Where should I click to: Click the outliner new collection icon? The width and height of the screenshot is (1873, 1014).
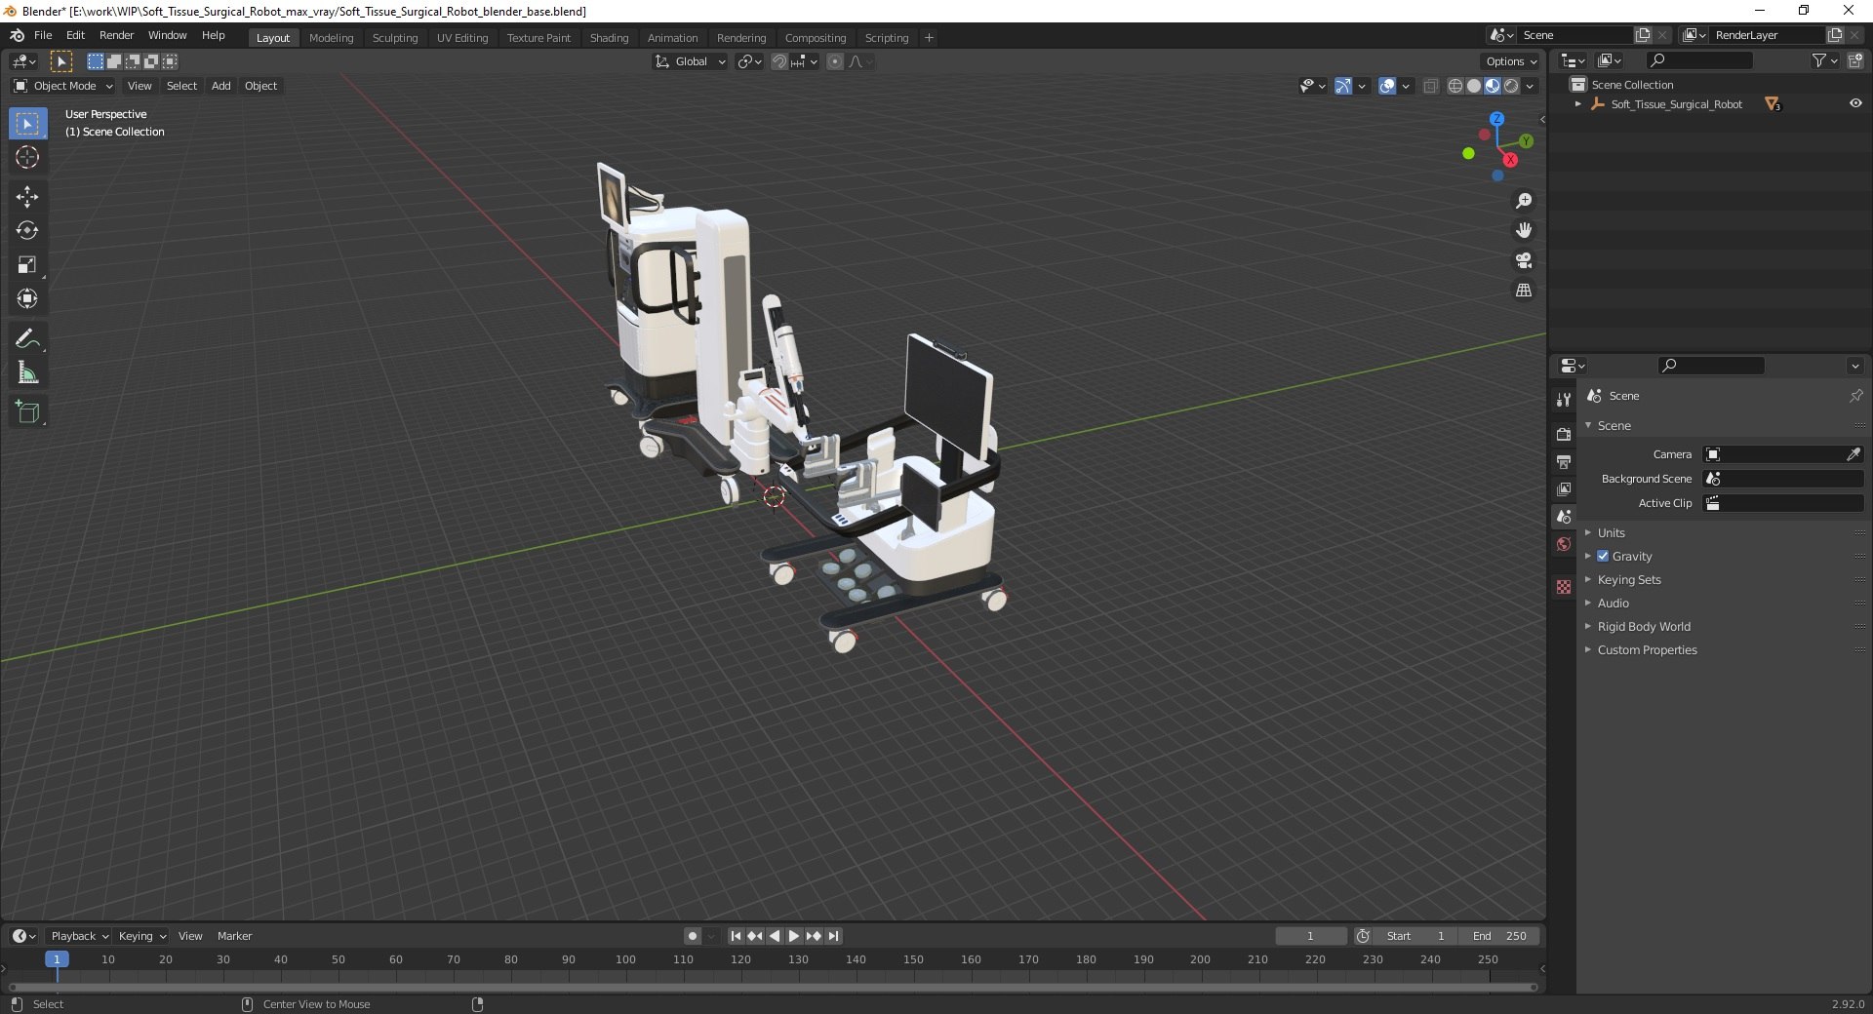pyautogui.click(x=1854, y=60)
